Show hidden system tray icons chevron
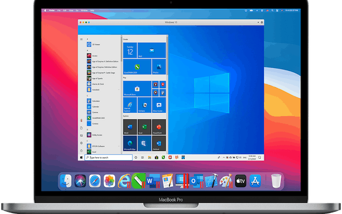Image resolution: width=342 pixels, height=214 pixels. coord(223,157)
